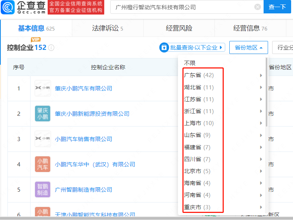293x220 pixels.
Task: Select 山东省 (9) option
Action: click(197, 135)
